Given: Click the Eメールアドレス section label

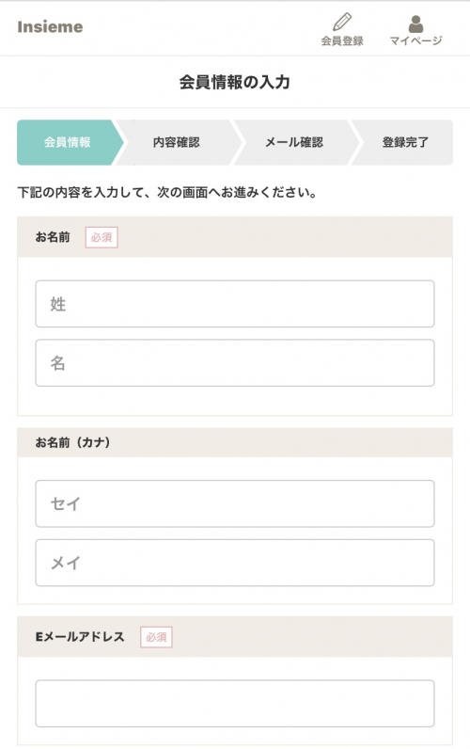Looking at the screenshot, I should (80, 637).
